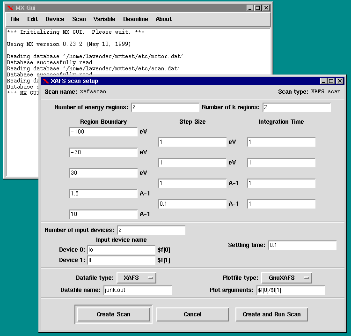The height and width of the screenshot is (336, 351).
Task: Focus the Number of k regions field
Action: tap(297, 107)
